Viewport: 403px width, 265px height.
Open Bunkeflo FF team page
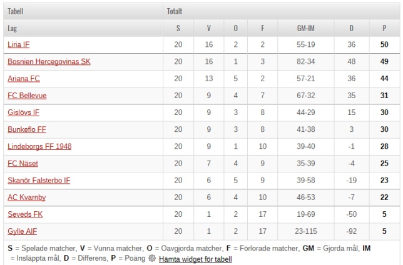[x=27, y=129]
